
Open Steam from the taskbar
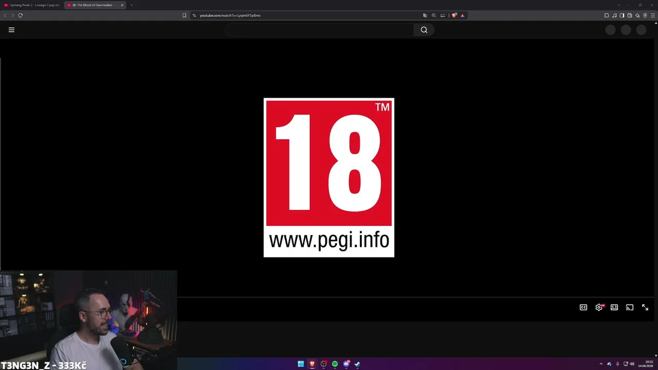(357, 364)
